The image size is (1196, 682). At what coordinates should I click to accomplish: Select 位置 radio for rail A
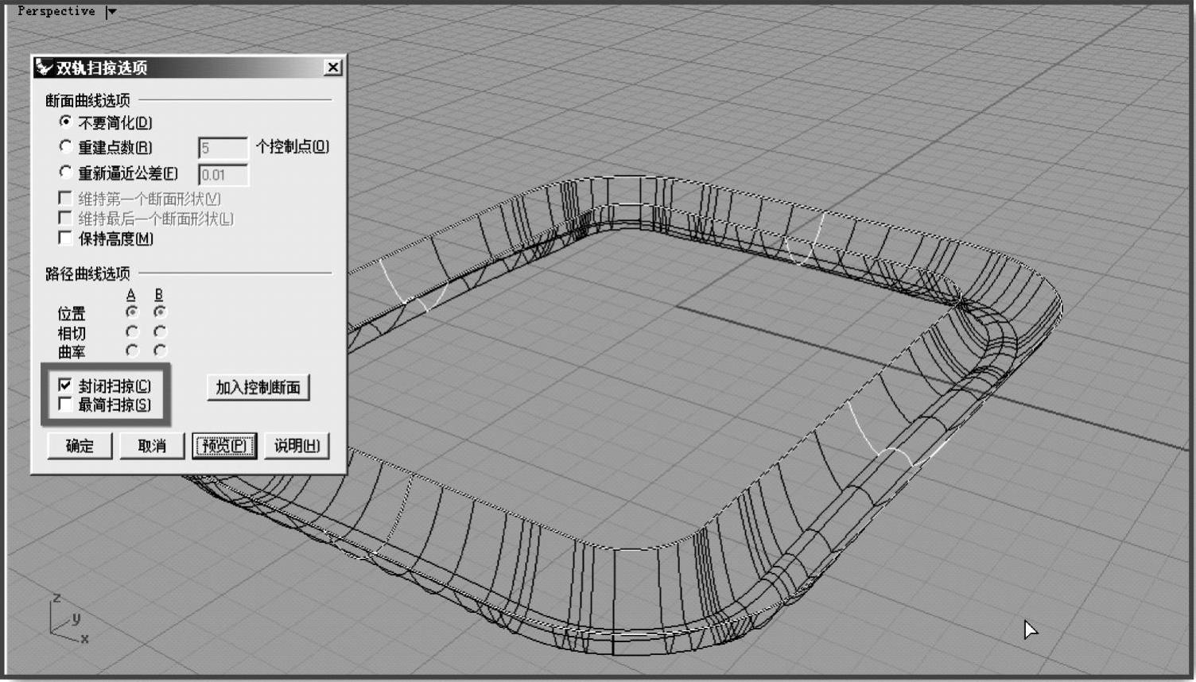click(132, 312)
